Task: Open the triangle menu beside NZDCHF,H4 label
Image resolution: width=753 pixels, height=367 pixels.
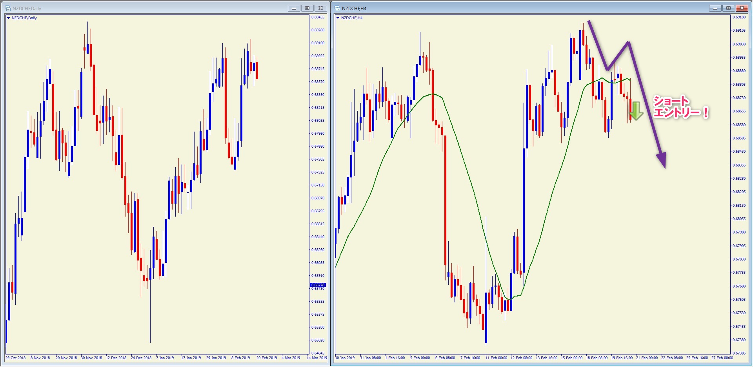Action: point(338,18)
